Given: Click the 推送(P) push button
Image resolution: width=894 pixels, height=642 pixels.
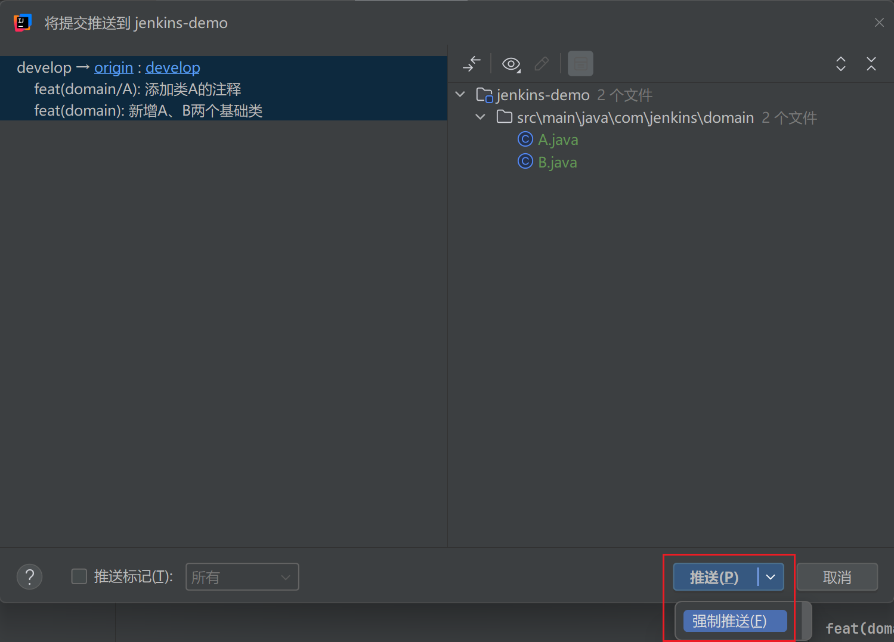Looking at the screenshot, I should tap(714, 577).
